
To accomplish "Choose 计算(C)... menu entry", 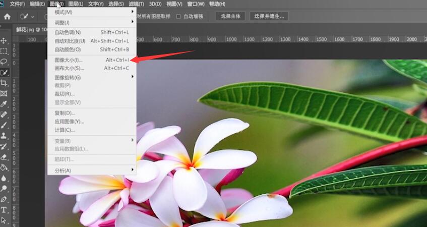I will [x=92, y=130].
